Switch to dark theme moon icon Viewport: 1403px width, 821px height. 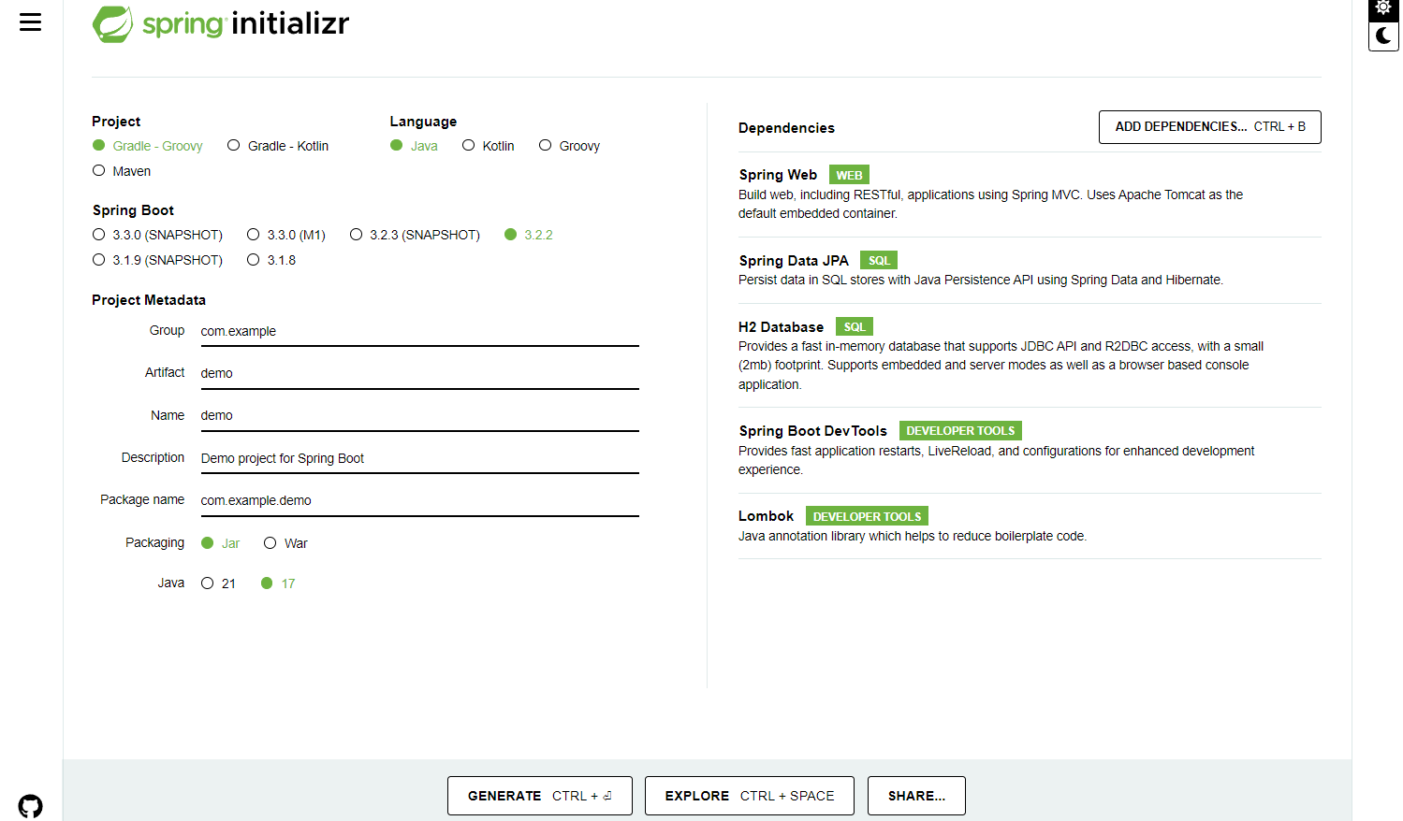pos(1383,36)
